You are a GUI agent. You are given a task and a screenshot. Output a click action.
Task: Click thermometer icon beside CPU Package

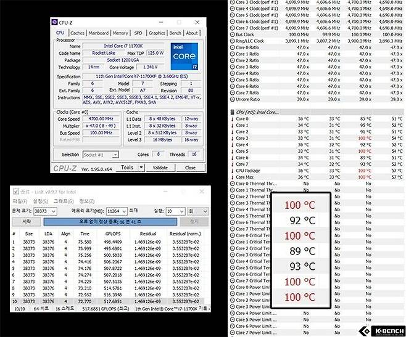[232, 171]
